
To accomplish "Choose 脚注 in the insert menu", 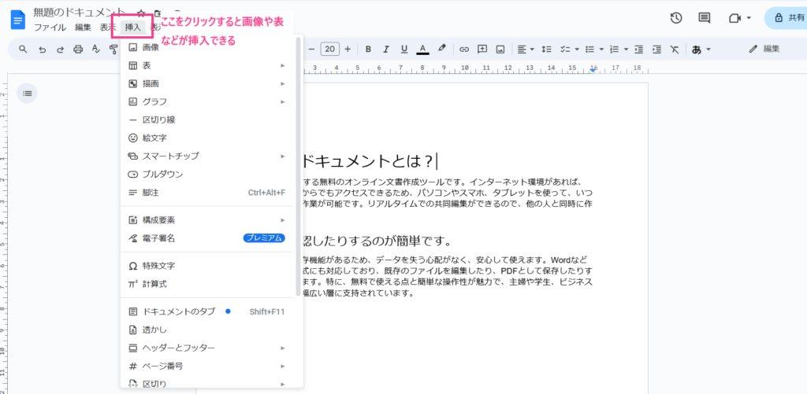I will pos(151,193).
